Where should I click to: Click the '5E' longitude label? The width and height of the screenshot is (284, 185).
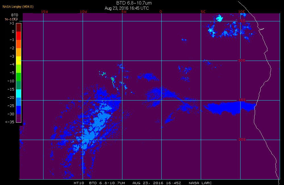(x=203, y=12)
